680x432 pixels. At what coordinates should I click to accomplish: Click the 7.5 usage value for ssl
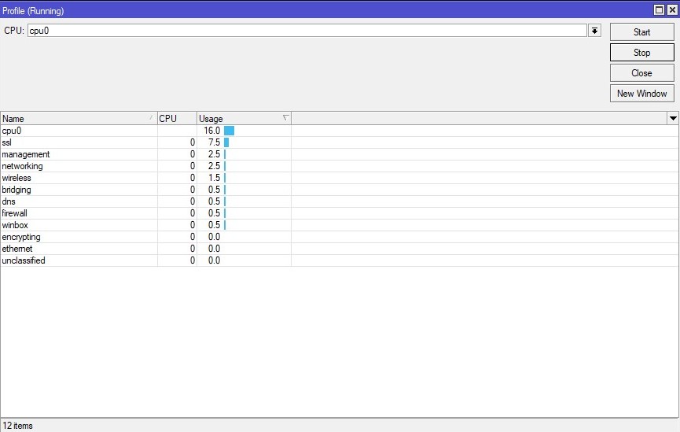[x=215, y=142]
